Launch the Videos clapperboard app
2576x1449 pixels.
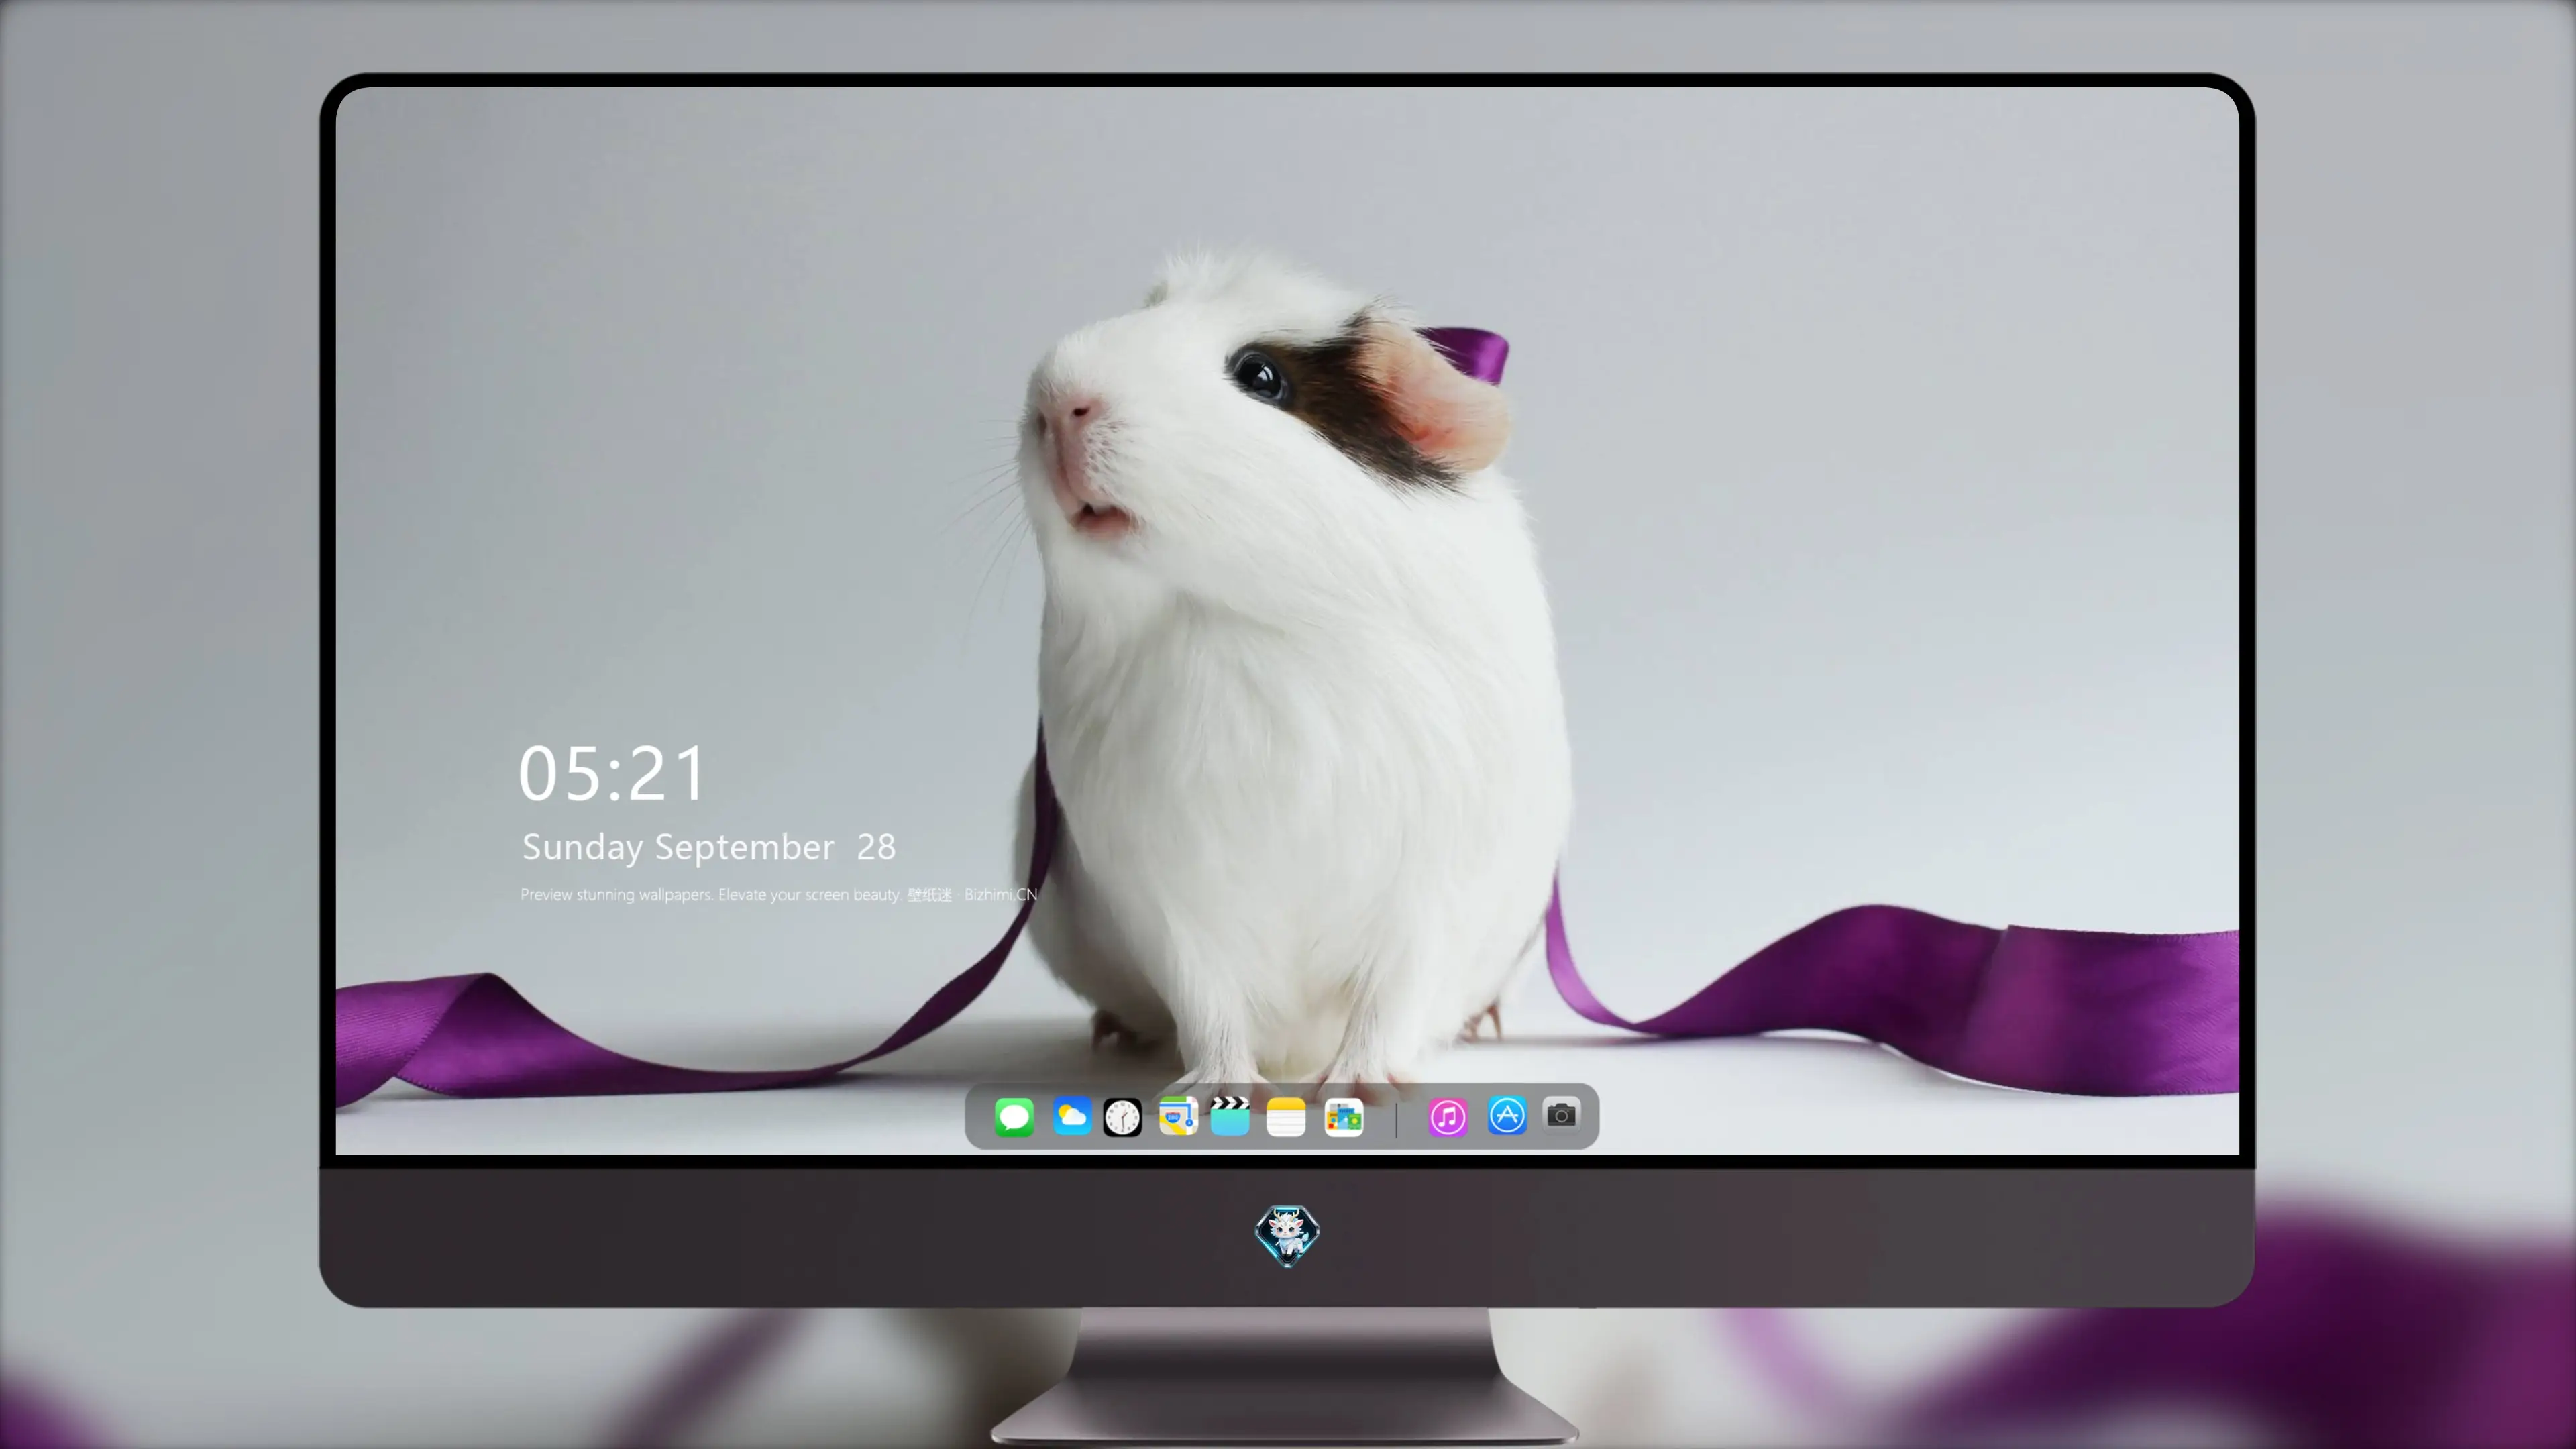[1230, 1116]
